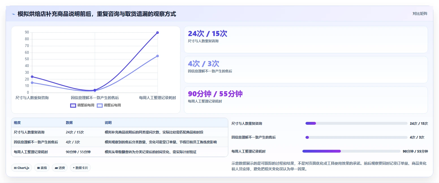This screenshot has width=439, height=183.
Task: Click description starting 模拟补充商品说明后的同类提问次数
Action: pyautogui.click(x=154, y=132)
